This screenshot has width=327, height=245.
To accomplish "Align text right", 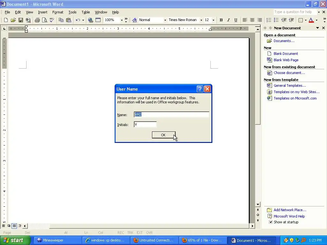I will [x=259, y=20].
